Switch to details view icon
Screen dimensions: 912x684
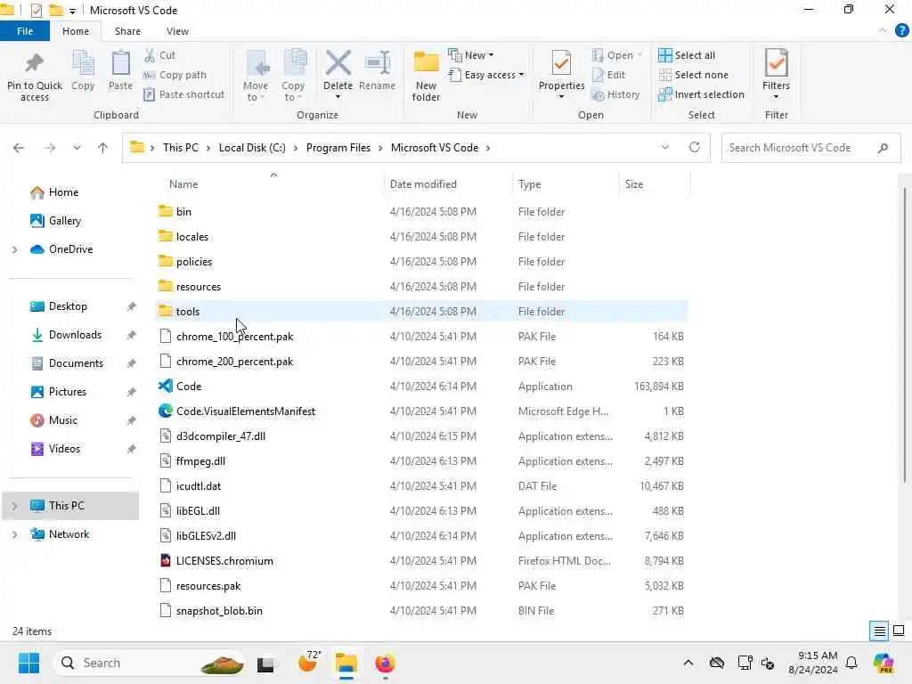tap(879, 631)
